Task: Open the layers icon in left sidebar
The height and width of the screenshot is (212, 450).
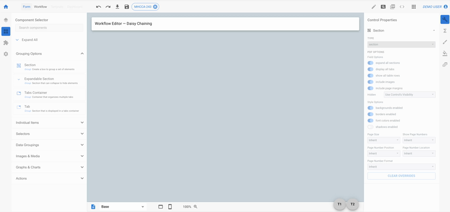Action: [x=6, y=20]
